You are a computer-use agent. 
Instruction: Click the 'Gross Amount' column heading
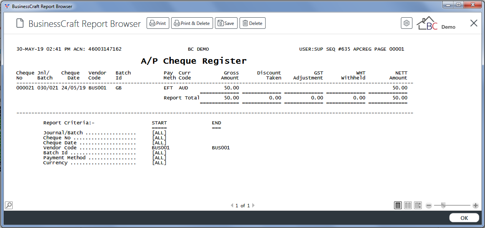(x=230, y=75)
